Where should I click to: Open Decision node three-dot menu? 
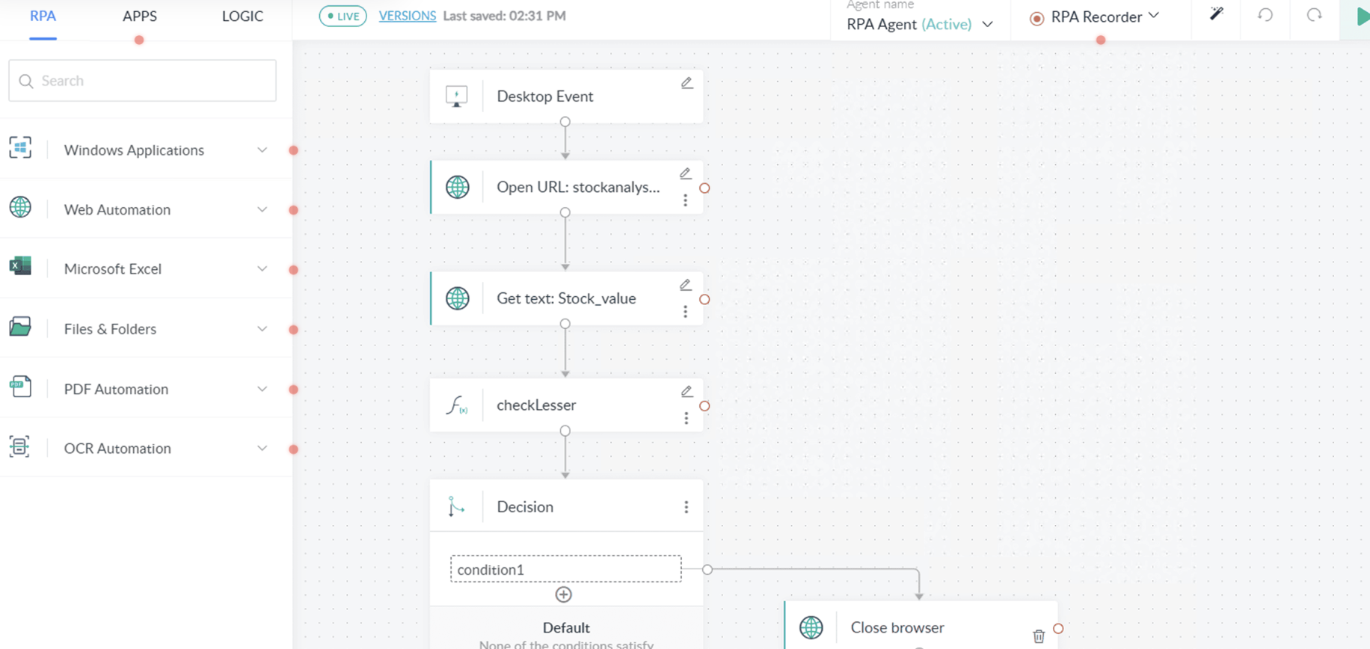[686, 507]
